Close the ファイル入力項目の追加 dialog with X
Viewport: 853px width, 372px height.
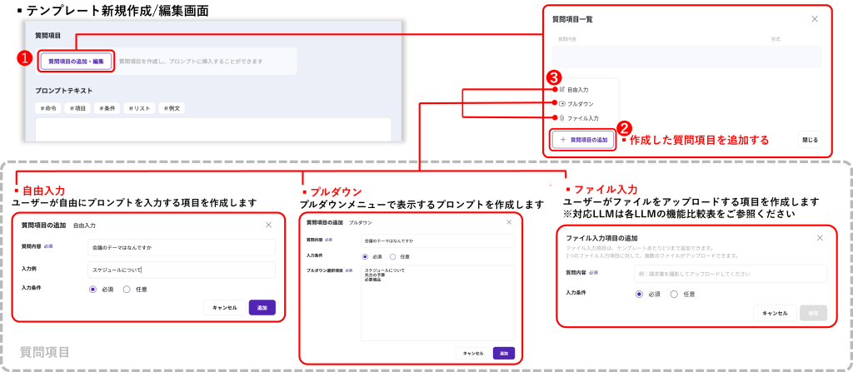(821, 238)
